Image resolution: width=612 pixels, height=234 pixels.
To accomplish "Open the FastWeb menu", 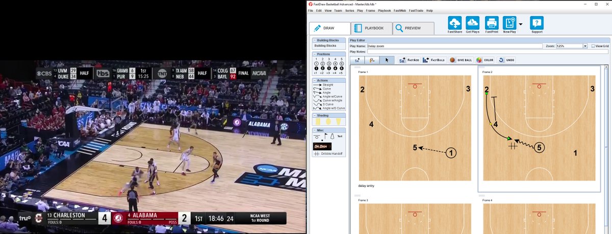I will coord(400,10).
